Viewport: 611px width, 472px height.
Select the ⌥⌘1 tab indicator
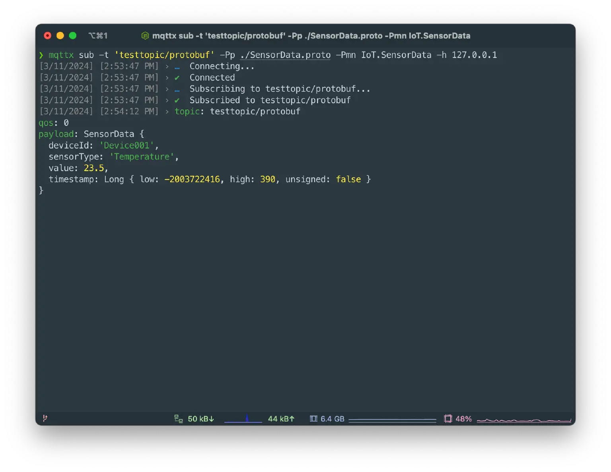point(98,36)
